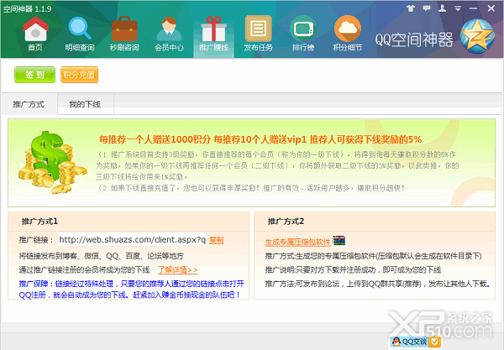Click the user account icon in title bar
Screen dimensions: 504x350
443,8
